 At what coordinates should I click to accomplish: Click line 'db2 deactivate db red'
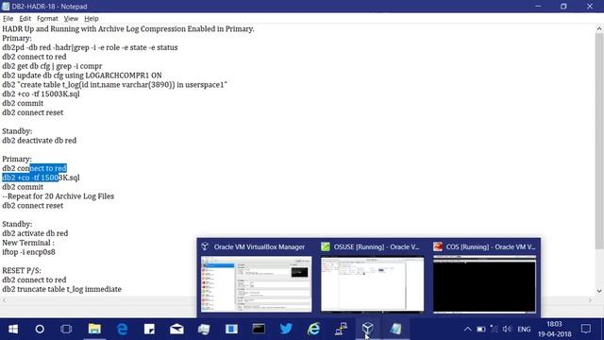(40, 141)
